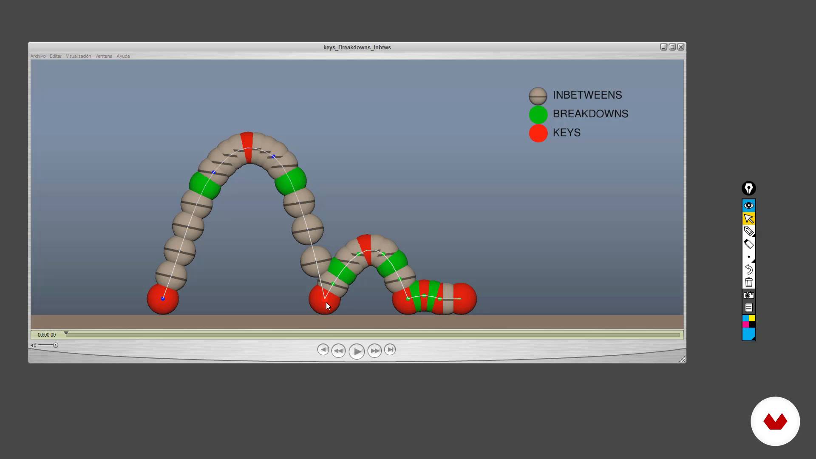Viewport: 816px width, 459px height.
Task: Select the eraser tool
Action: (748, 244)
